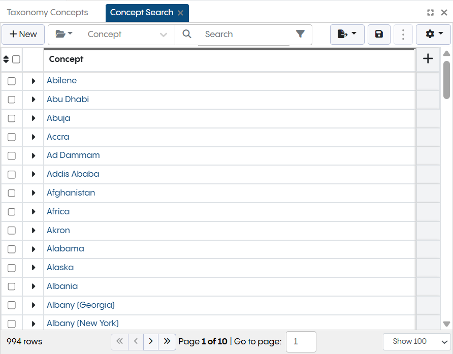Screen dimensions: 453x354
Task: Open the Concept type dropdown
Action: click(127, 35)
